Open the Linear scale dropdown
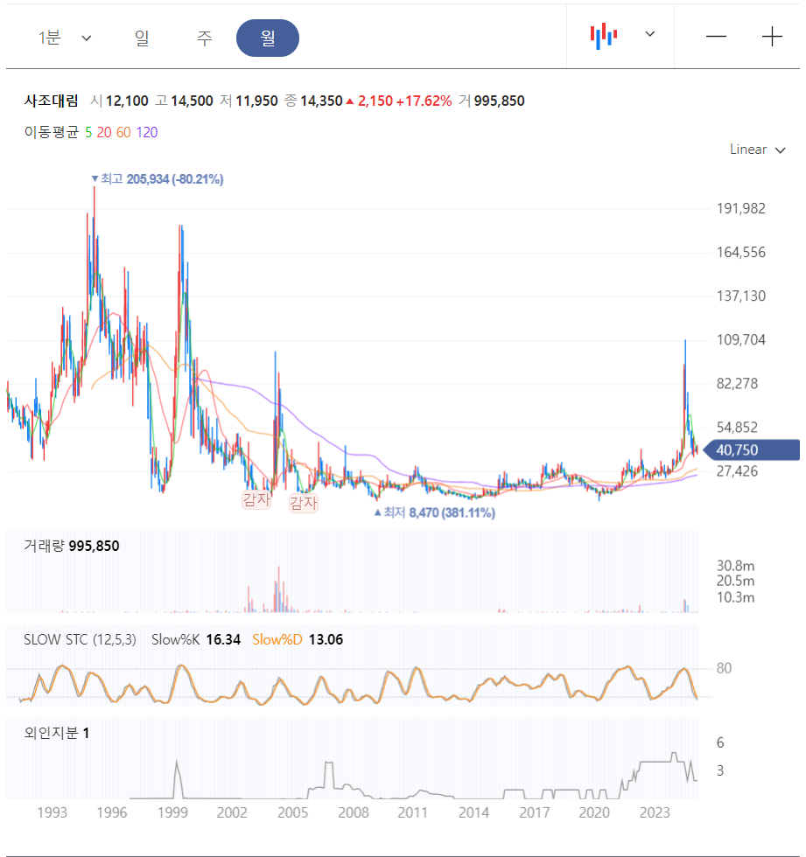The width and height of the screenshot is (806, 857). [x=757, y=150]
